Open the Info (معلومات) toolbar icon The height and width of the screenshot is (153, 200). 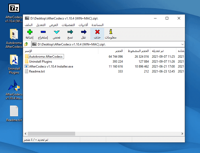(x=111, y=32)
